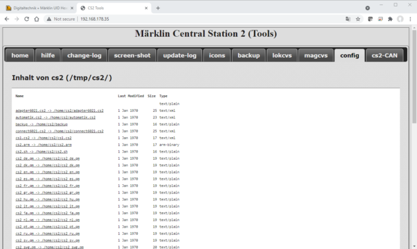Reload the page with the refresh icon
This screenshot has width=417, height=249.
coord(27,19)
